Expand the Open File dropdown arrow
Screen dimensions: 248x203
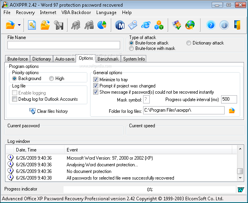pos(19,25)
